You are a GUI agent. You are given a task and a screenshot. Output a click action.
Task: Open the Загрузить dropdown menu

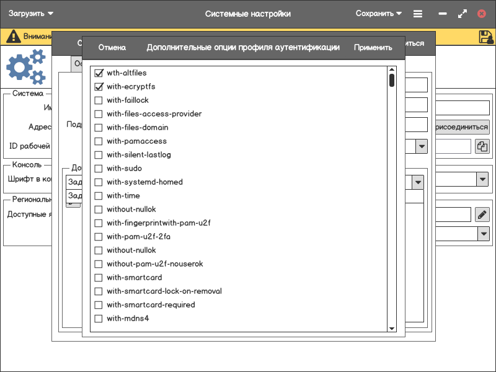[x=31, y=14]
